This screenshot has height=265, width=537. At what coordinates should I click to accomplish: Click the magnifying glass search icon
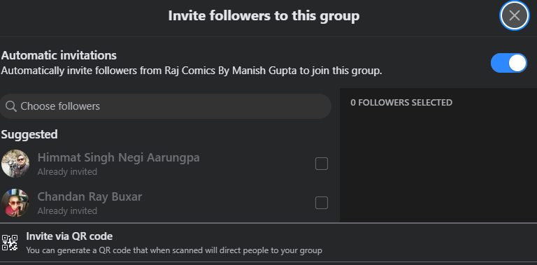[11, 106]
